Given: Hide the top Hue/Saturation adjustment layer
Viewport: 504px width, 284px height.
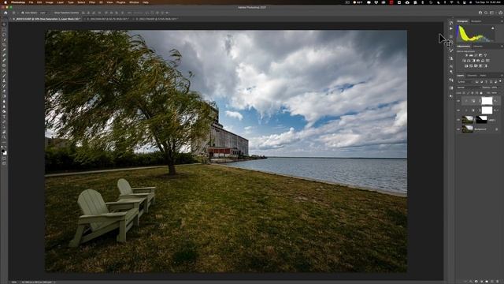Looking at the screenshot, I should point(458,101).
